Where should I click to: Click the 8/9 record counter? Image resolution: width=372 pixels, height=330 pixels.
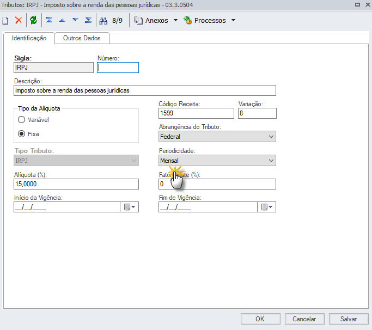[x=118, y=21]
